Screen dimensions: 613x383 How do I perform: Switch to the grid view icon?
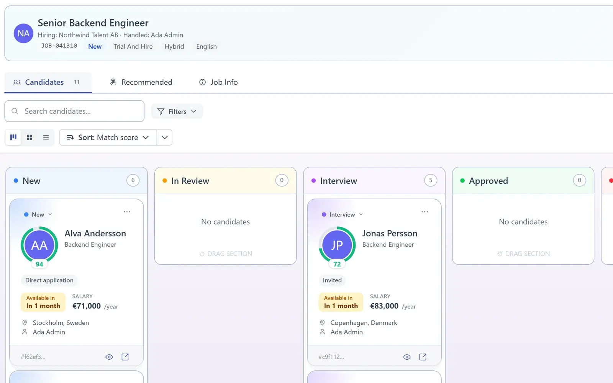pos(30,137)
